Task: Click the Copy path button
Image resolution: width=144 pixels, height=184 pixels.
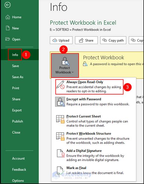Action: click(x=113, y=40)
